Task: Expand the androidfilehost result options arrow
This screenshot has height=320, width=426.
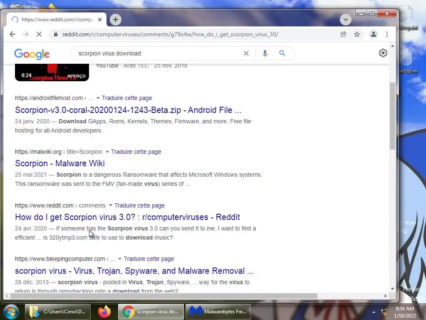Action: pyautogui.click(x=98, y=98)
